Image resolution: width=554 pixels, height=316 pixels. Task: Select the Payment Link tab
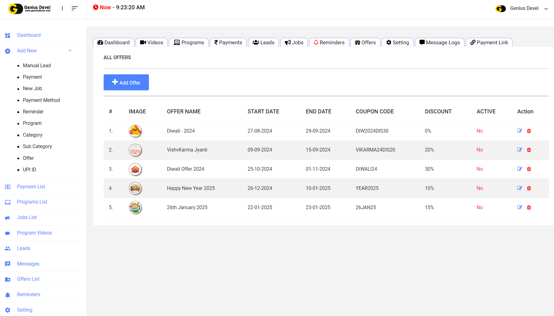[x=489, y=42]
